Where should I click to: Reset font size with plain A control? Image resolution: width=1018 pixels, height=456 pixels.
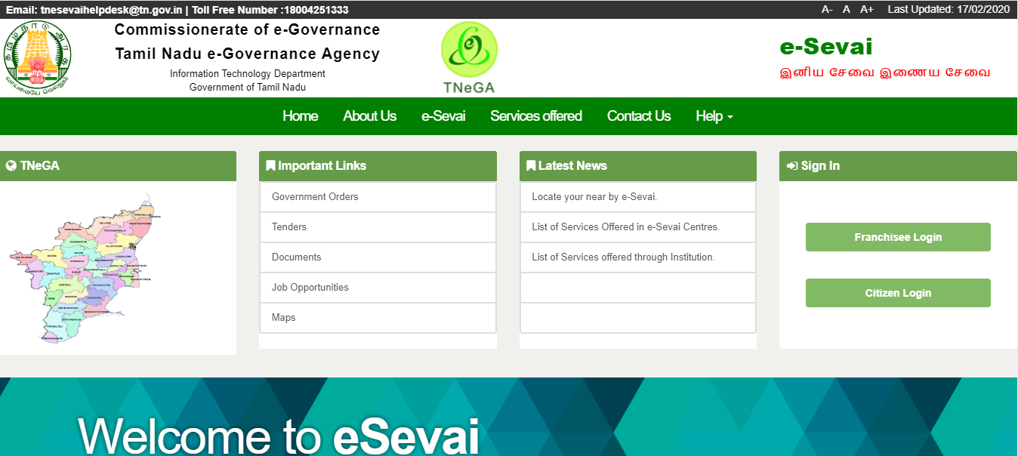coord(847,9)
